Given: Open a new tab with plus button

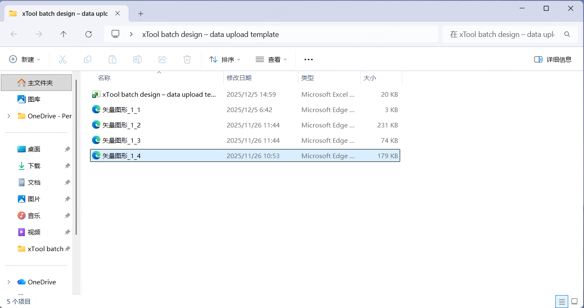Looking at the screenshot, I should (141, 14).
